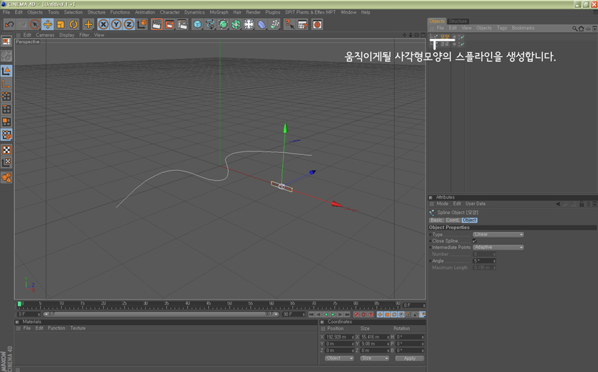Toggle the enable checkmark of the first object
This screenshot has height=372, width=598.
(463, 37)
